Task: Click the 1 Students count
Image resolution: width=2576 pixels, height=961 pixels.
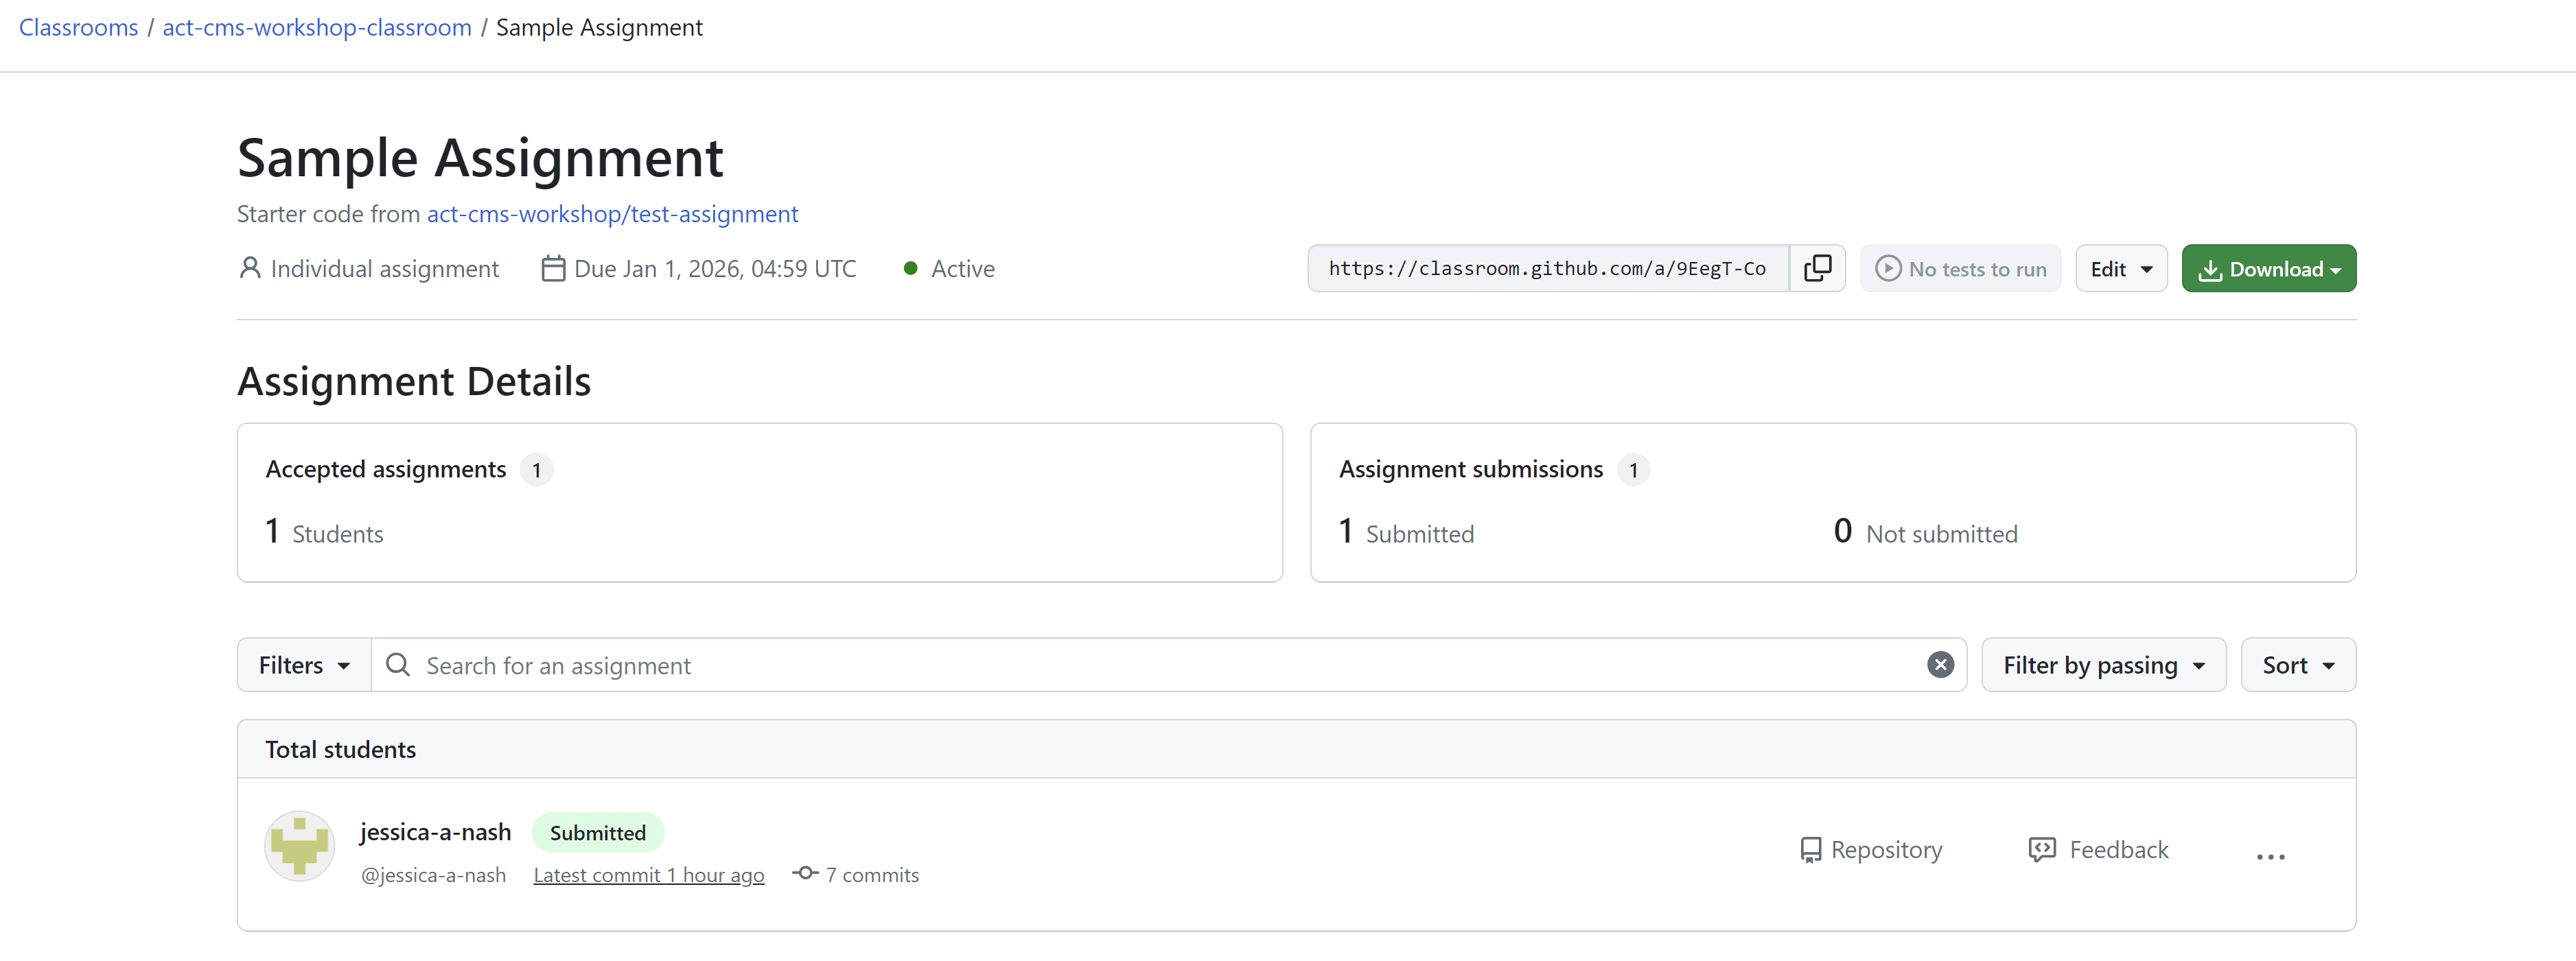Action: [324, 532]
